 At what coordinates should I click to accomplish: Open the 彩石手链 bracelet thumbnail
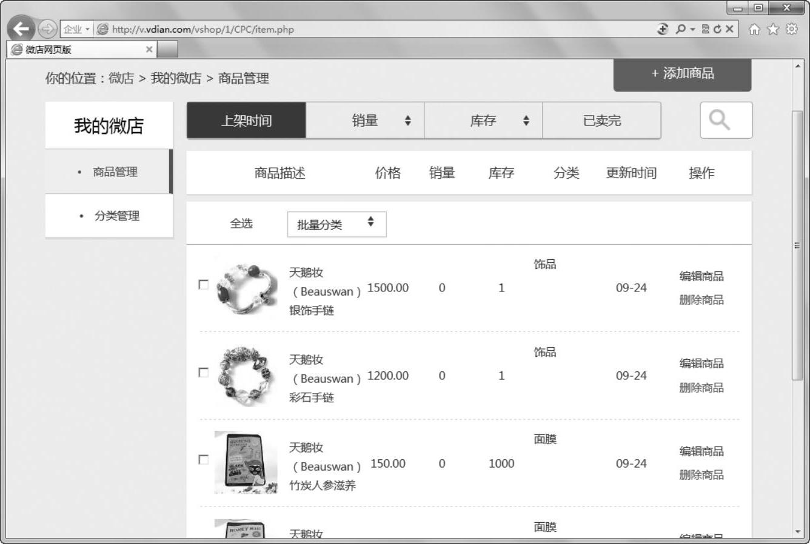pos(246,376)
